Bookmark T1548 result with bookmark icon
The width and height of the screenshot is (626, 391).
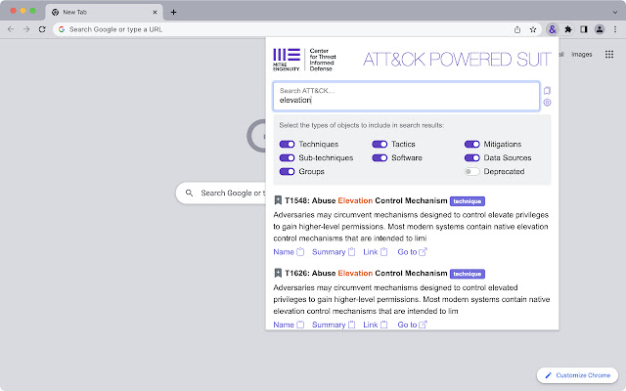278,200
